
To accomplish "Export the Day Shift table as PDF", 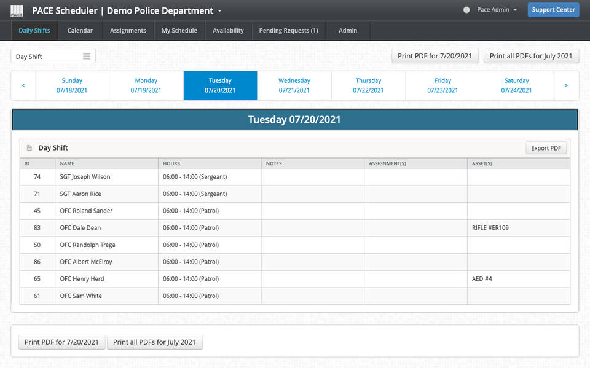I will (x=546, y=147).
